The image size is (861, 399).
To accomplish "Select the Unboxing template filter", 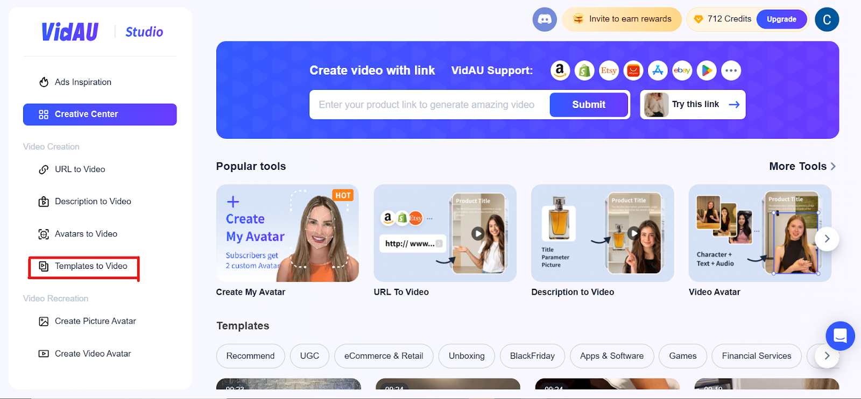I will tap(467, 356).
